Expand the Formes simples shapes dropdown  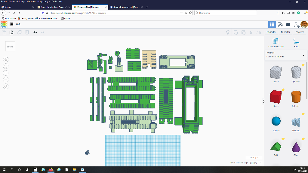[286, 55]
